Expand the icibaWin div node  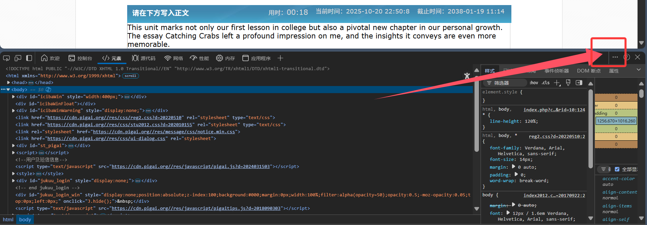14,97
